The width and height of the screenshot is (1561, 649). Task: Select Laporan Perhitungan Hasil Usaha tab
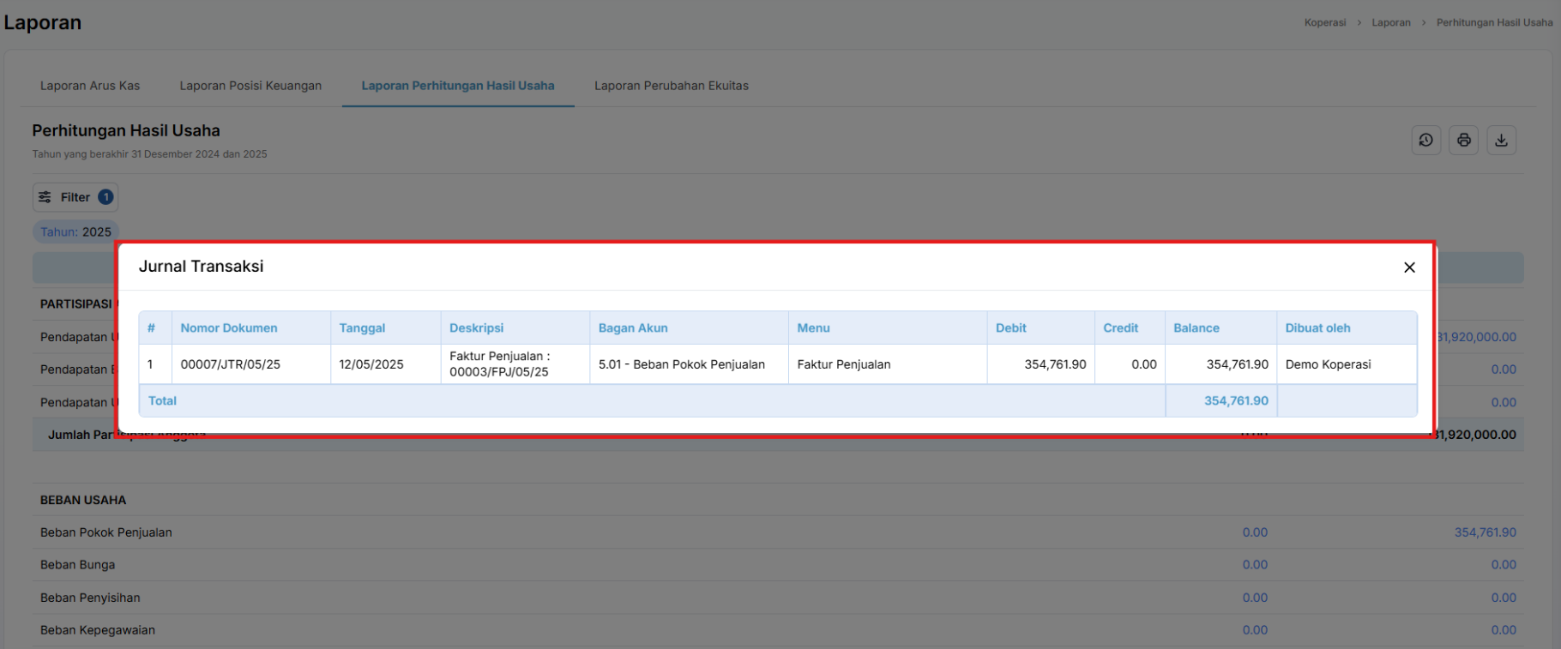[458, 86]
